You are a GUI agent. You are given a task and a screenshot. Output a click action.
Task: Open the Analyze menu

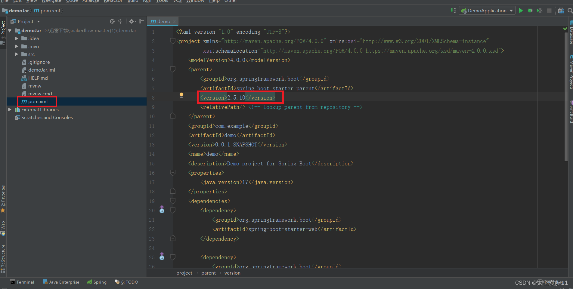coord(91,1)
